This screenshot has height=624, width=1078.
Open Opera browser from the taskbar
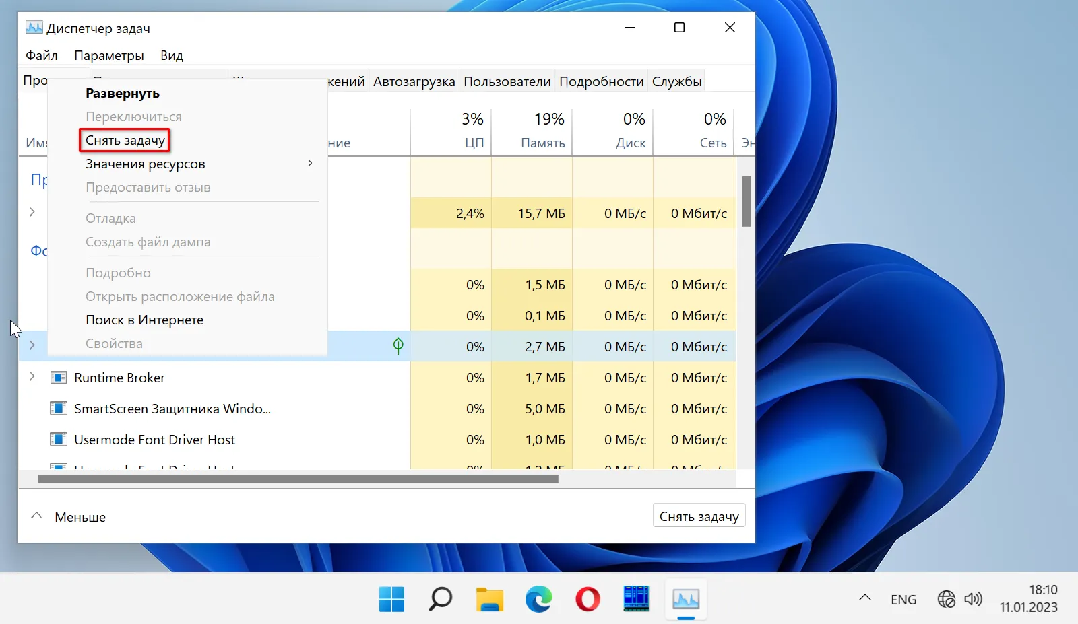point(588,598)
